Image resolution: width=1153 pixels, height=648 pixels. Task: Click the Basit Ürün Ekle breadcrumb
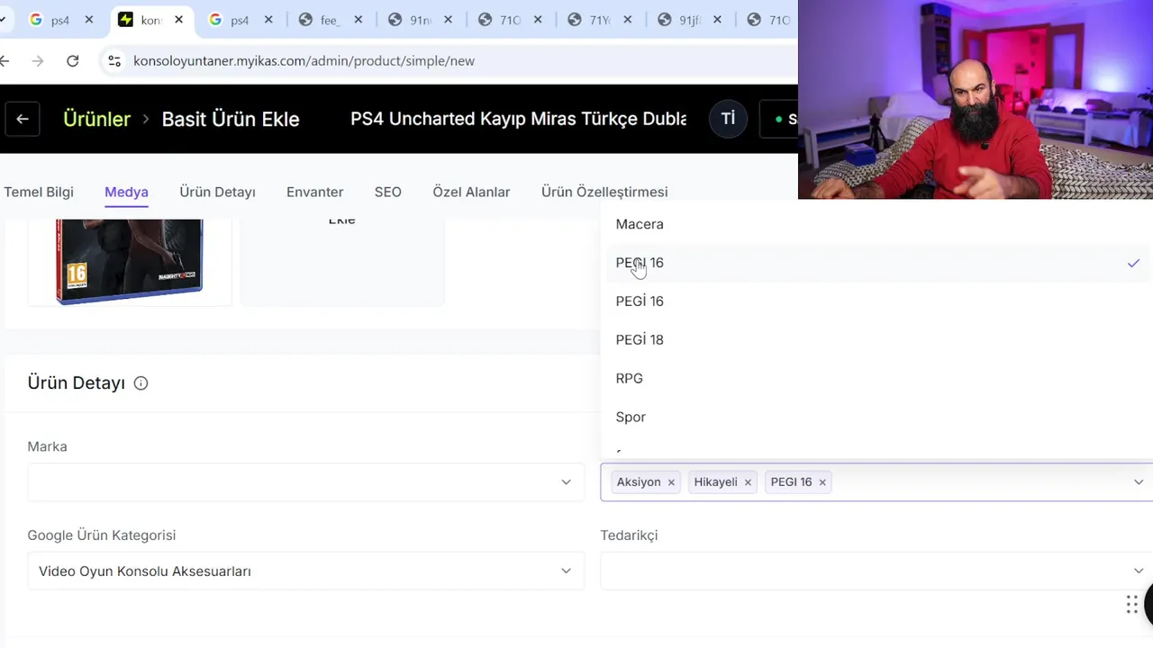[231, 119]
